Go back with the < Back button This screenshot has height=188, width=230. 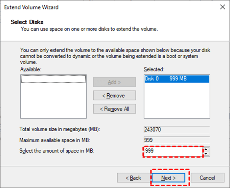(x=133, y=178)
